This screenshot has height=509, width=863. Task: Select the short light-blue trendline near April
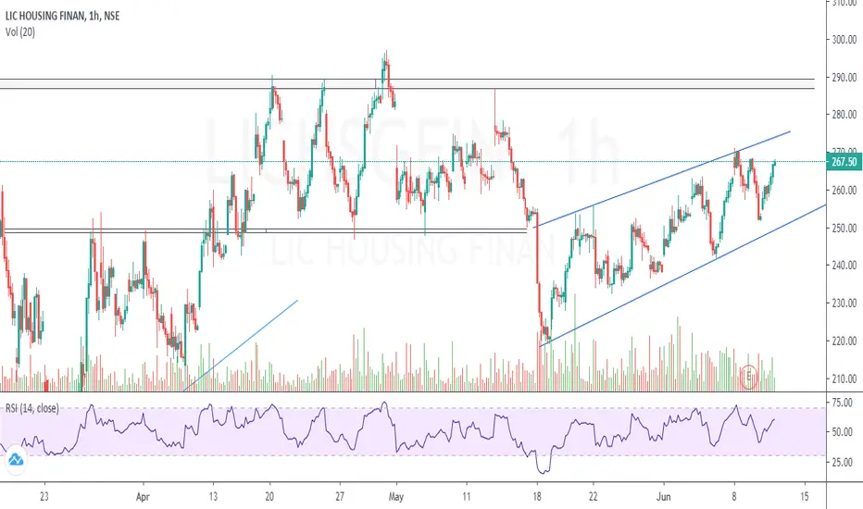tap(241, 345)
